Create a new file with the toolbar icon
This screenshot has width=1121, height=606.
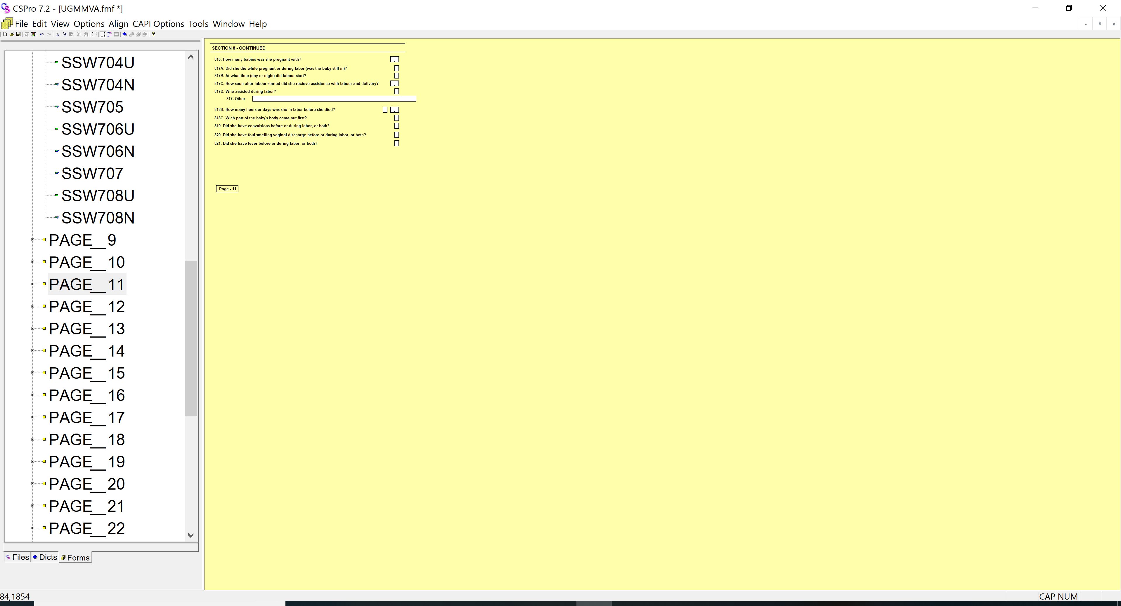point(5,34)
